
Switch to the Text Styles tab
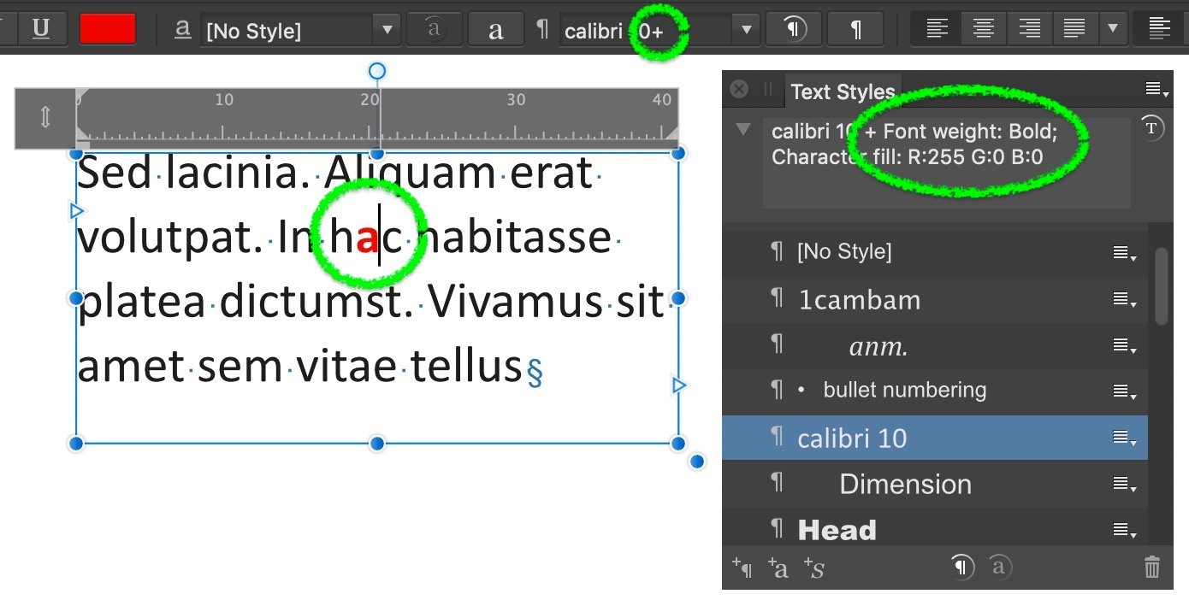click(843, 91)
